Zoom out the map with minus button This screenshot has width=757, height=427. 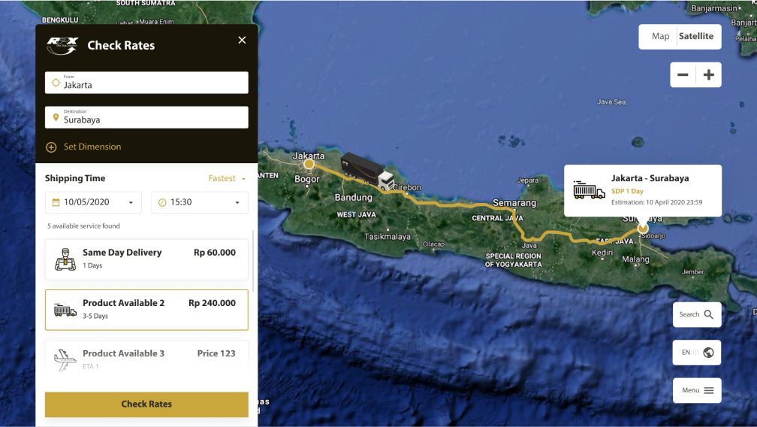683,75
